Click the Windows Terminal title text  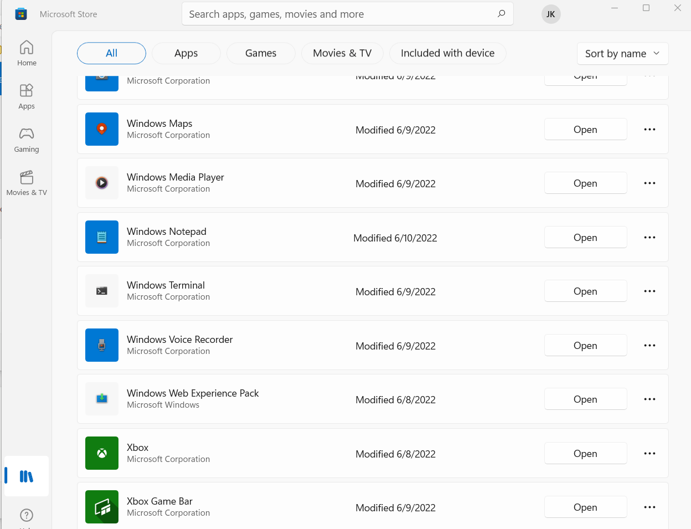pyautogui.click(x=166, y=285)
